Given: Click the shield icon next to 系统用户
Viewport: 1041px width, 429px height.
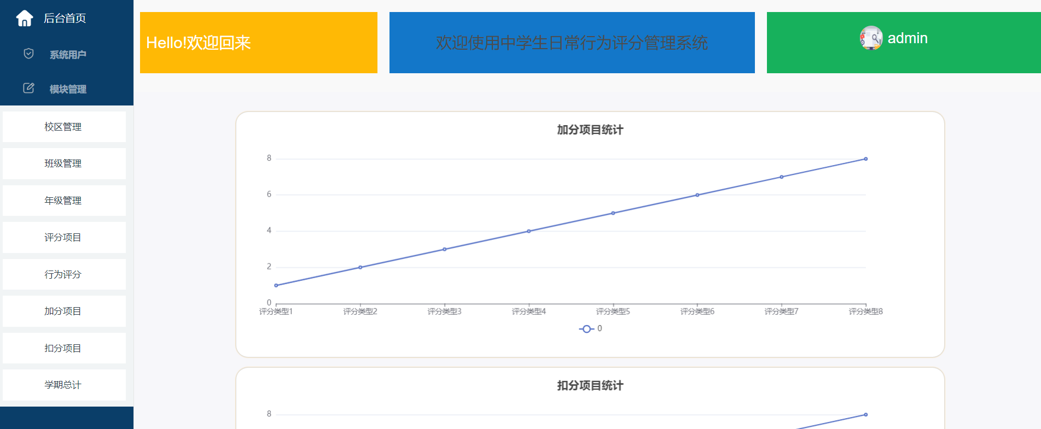Looking at the screenshot, I should [x=29, y=54].
